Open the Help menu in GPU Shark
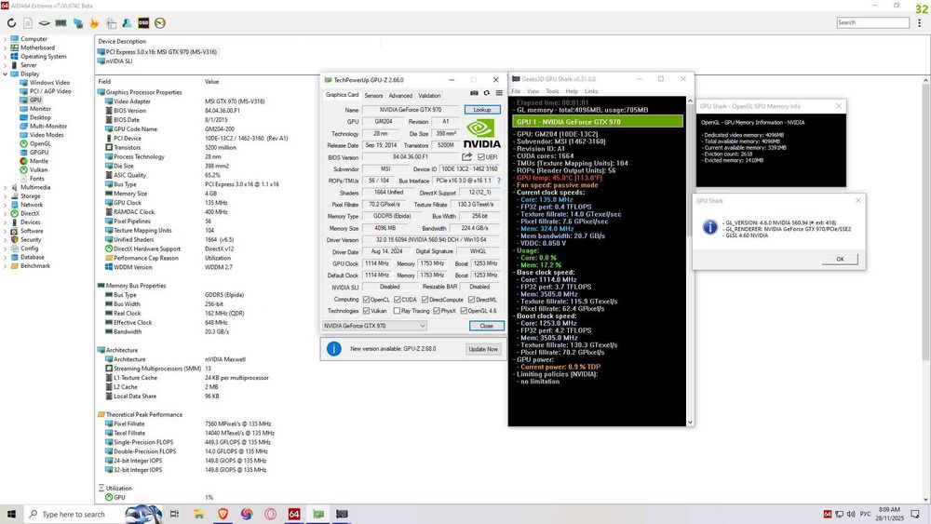Screen dimensions: 931x524 coord(572,91)
